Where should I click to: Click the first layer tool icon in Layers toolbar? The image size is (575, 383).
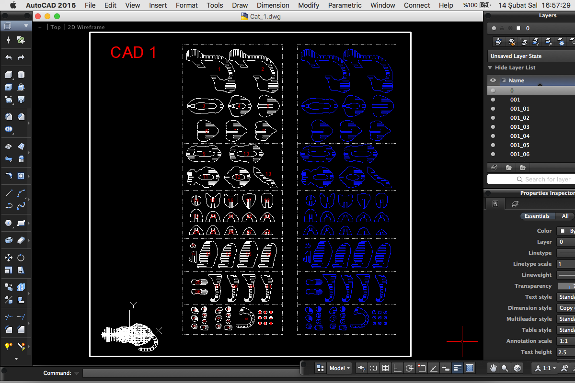(499, 42)
